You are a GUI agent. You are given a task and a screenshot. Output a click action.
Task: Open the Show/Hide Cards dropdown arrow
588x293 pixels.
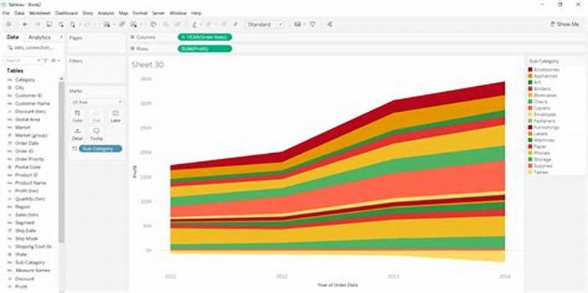click(304, 24)
